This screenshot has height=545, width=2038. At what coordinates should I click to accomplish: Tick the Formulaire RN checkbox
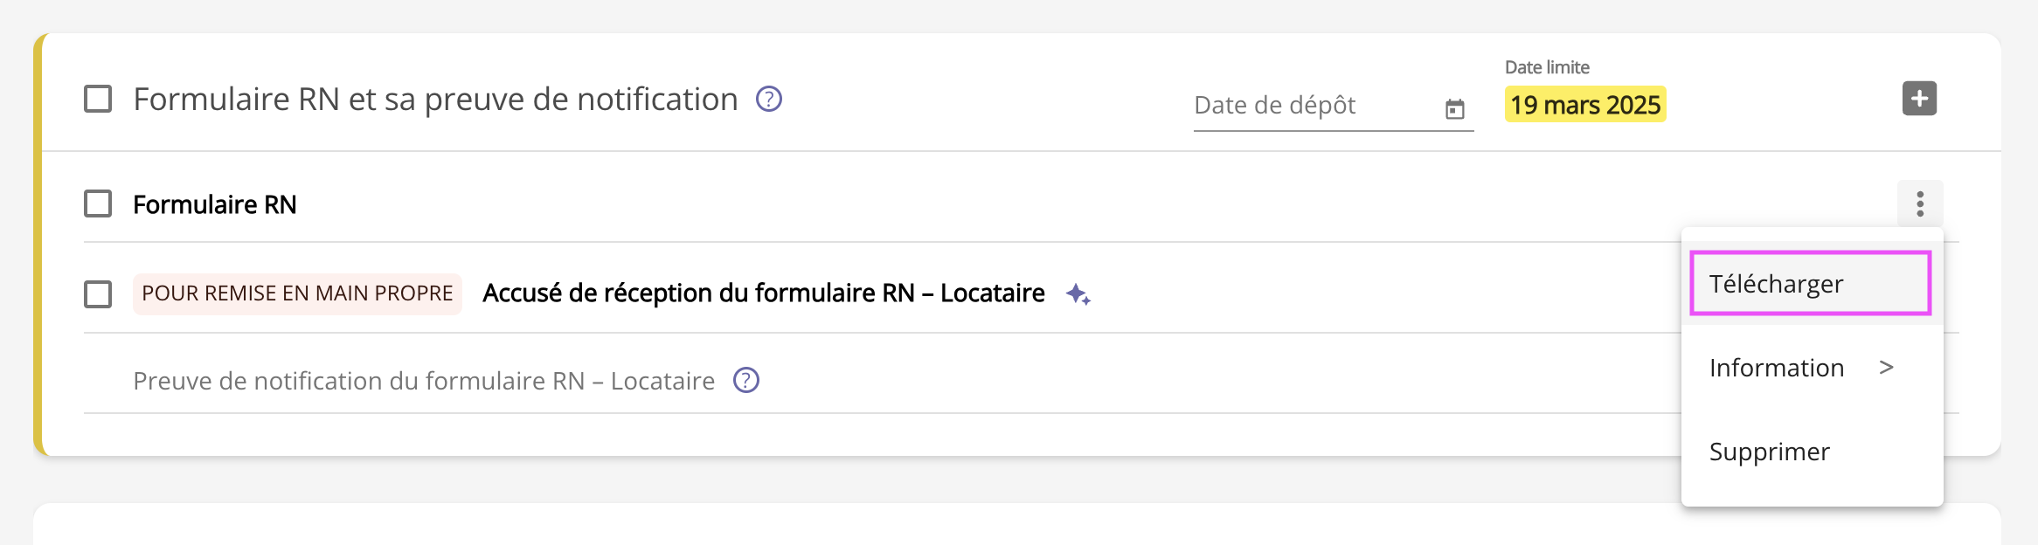(x=98, y=204)
